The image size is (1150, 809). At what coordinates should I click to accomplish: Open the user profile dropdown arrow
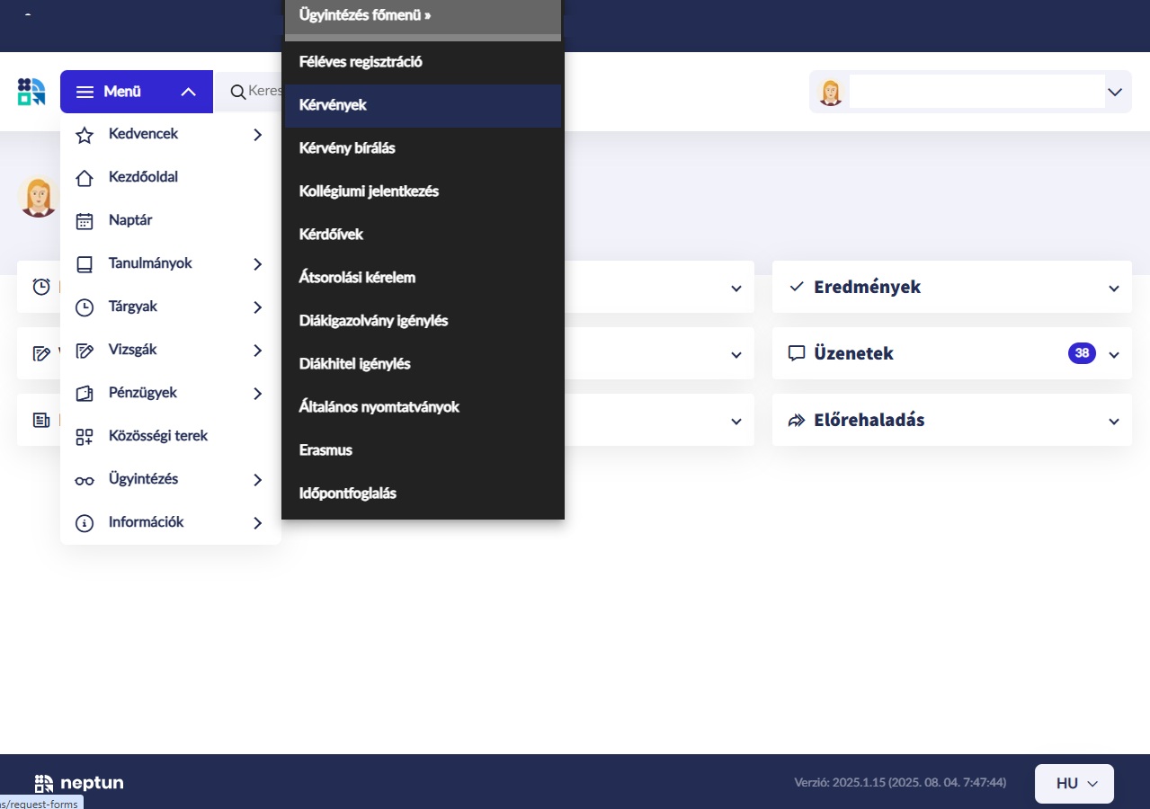pos(1115,92)
